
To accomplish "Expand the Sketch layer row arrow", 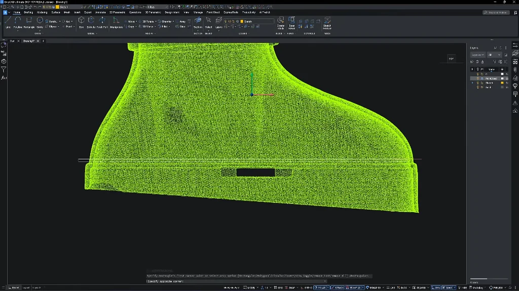I will pos(472,82).
